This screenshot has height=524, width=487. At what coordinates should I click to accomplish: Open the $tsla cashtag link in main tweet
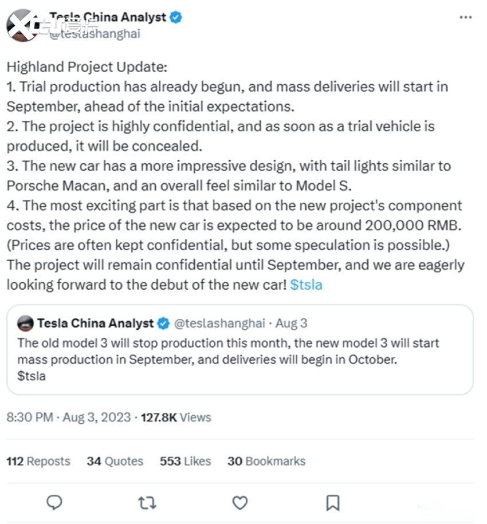(306, 285)
